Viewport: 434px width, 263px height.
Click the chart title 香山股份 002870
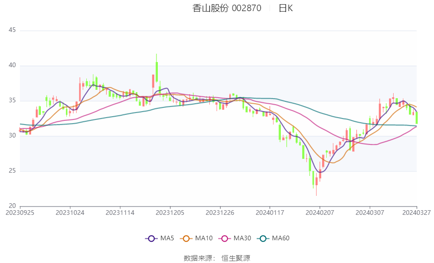click(x=227, y=8)
